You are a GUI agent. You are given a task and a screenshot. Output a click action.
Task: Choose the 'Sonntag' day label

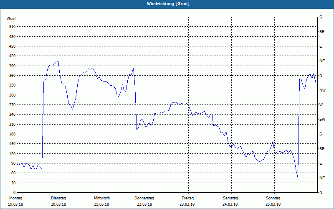273,198
